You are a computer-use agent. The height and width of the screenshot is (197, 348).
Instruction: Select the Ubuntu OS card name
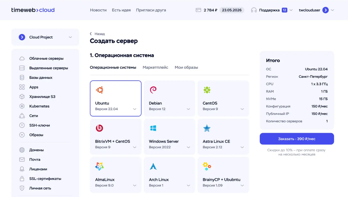tap(102, 103)
